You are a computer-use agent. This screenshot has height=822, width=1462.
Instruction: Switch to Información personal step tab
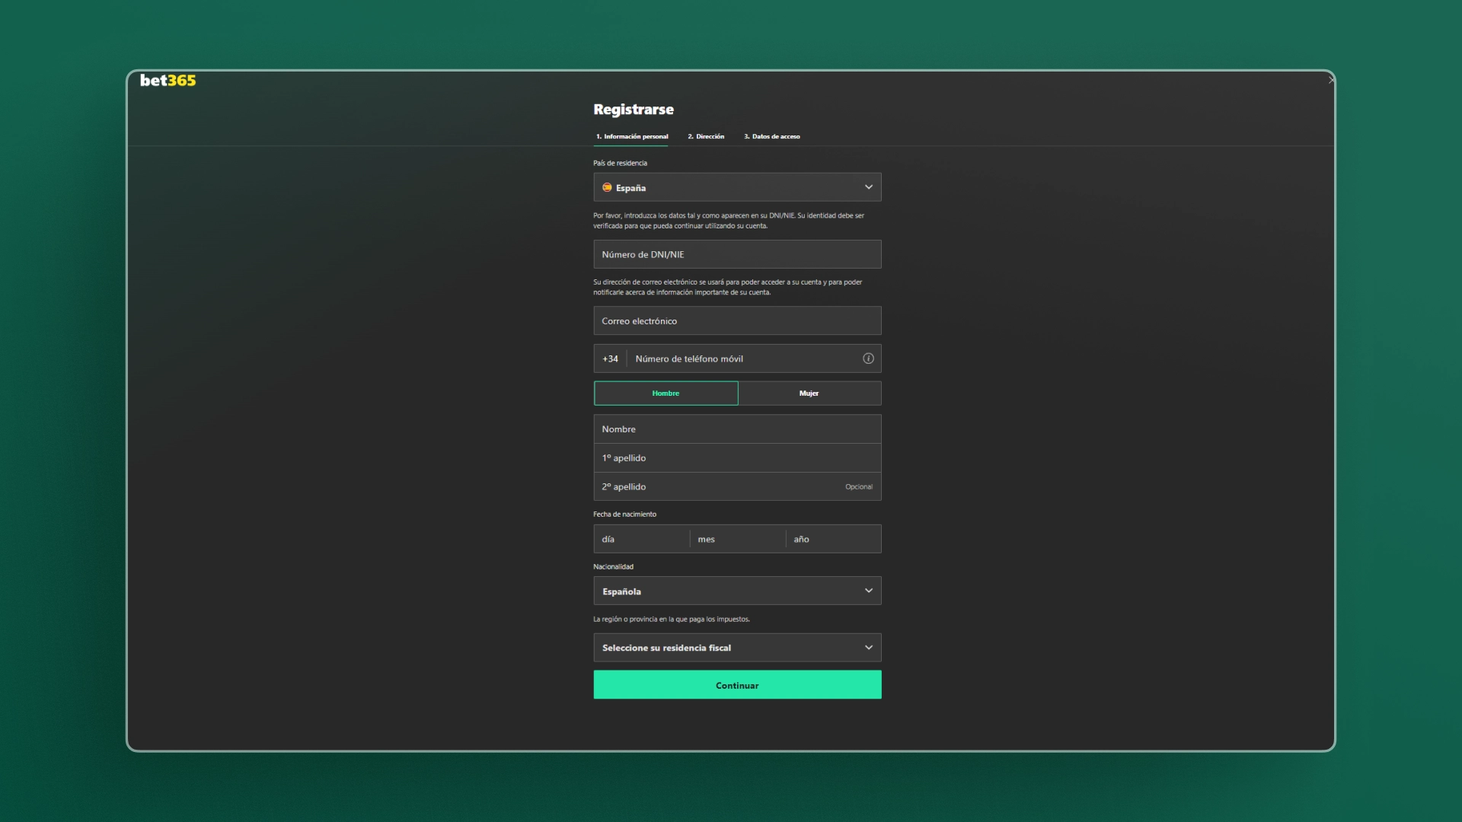(x=632, y=137)
